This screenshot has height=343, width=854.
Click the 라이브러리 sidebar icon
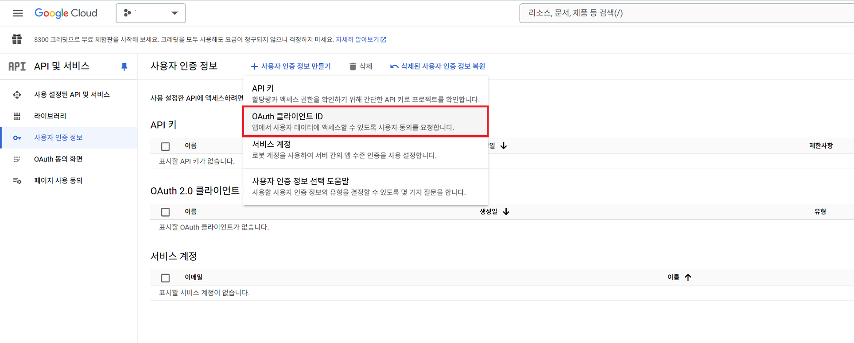click(x=17, y=116)
